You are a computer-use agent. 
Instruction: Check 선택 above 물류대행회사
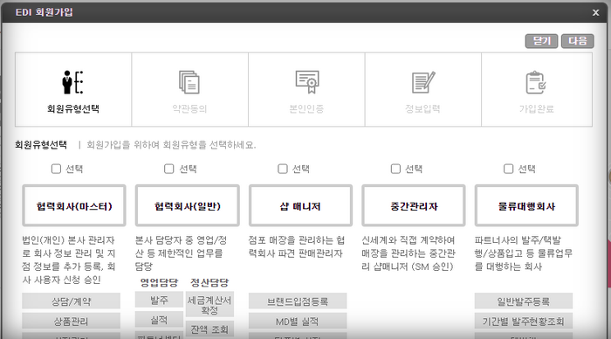tap(509, 169)
